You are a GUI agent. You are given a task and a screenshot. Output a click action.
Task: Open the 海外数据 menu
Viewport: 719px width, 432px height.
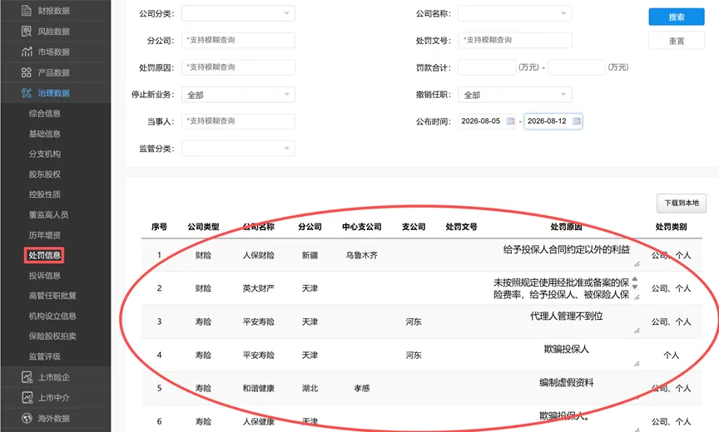(x=56, y=418)
